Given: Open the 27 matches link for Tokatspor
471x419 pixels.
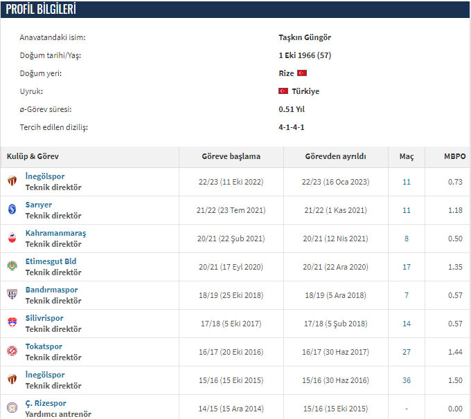Looking at the screenshot, I should click(407, 352).
